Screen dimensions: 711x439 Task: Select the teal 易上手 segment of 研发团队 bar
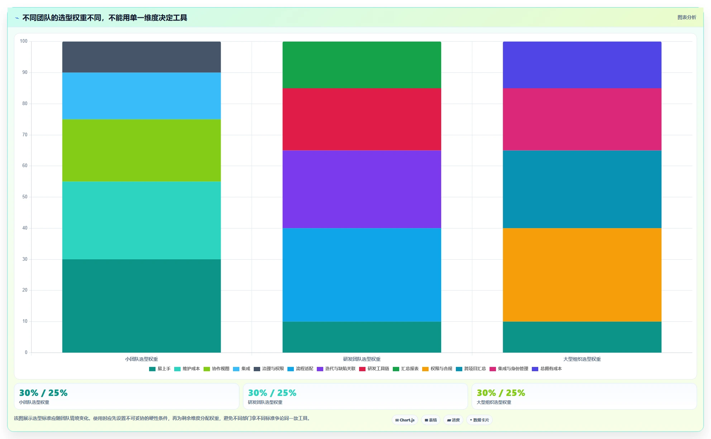(x=362, y=337)
